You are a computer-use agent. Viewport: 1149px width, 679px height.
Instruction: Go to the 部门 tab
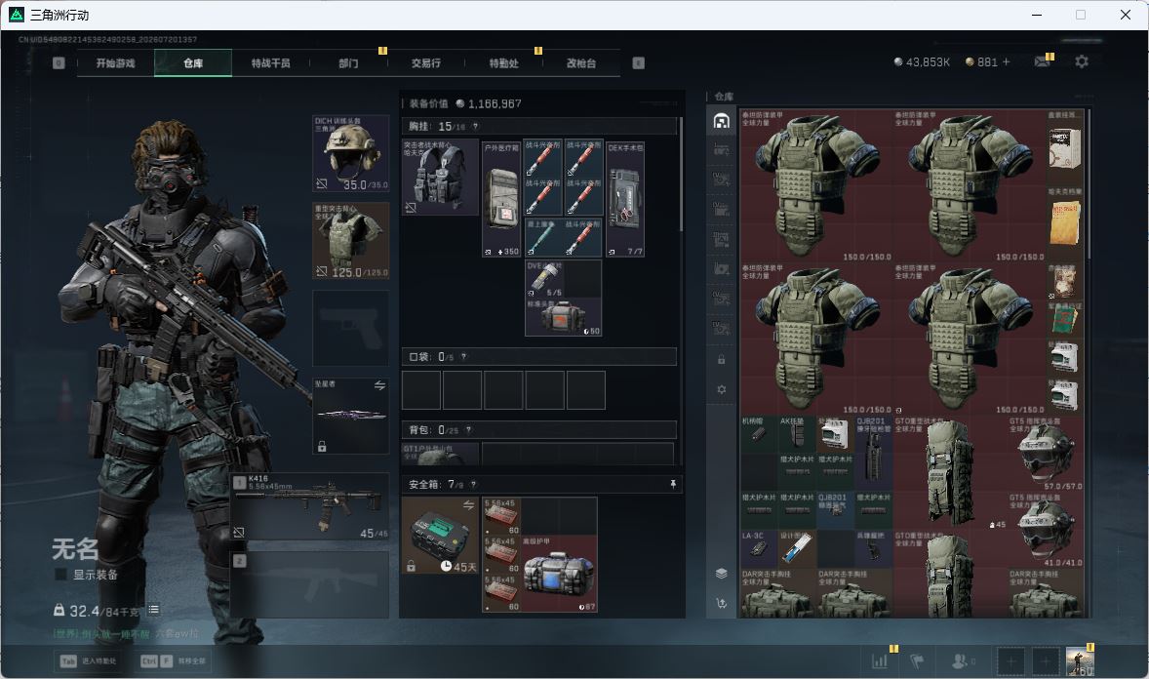pos(349,63)
